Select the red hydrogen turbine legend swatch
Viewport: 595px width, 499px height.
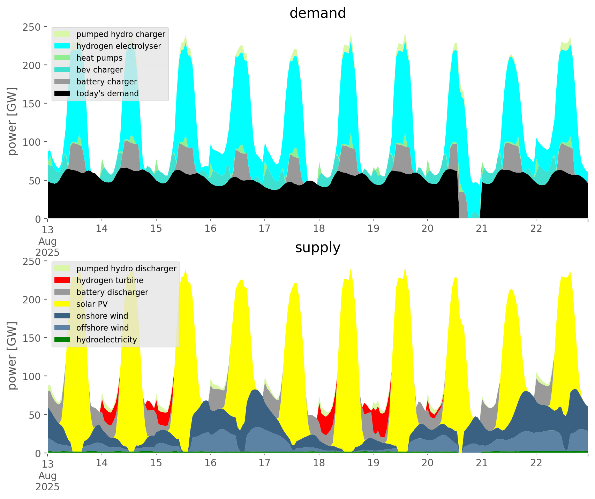(63, 280)
